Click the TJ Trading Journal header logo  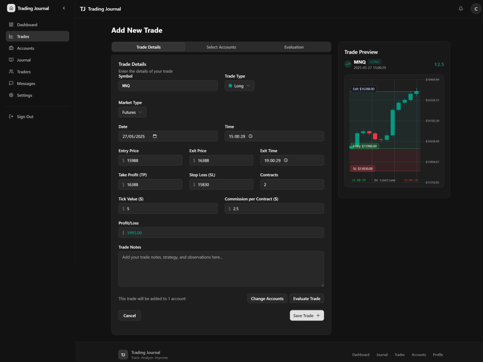click(100, 9)
